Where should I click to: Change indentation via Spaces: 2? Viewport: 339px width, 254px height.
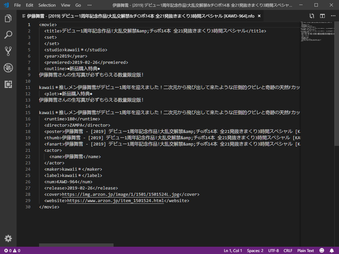255,251
